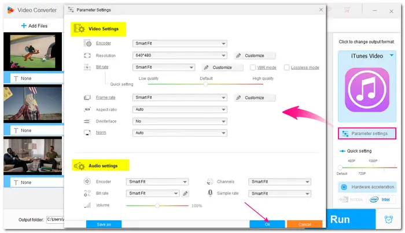Click the Video Settings film gear icon
Screen dimensions: 405x233
click(79, 28)
